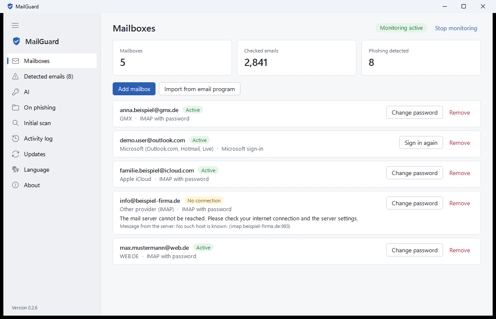496x319 pixels.
Task: Open the About page
Action: (x=52, y=185)
